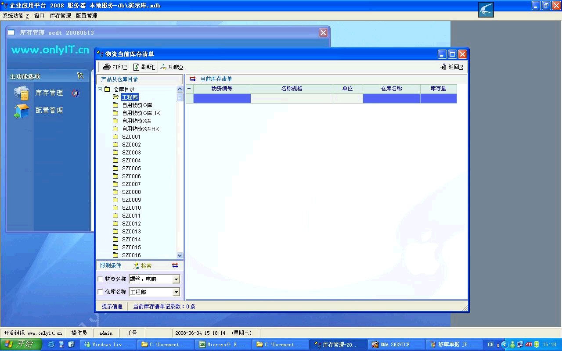Open the 库存管理 module icon in sidebar
This screenshot has width=562, height=351.
point(21,93)
